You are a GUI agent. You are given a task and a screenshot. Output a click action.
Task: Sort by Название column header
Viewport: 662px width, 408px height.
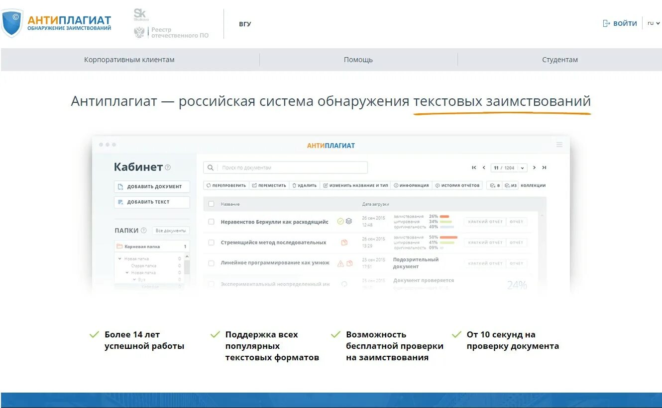click(230, 204)
